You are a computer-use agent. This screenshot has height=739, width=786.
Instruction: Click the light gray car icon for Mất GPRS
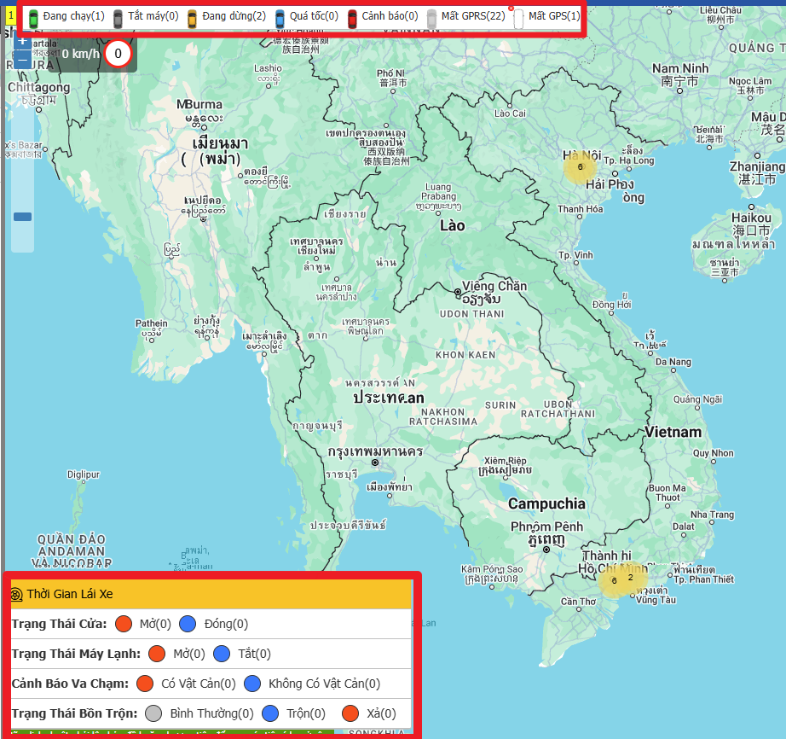pos(431,19)
